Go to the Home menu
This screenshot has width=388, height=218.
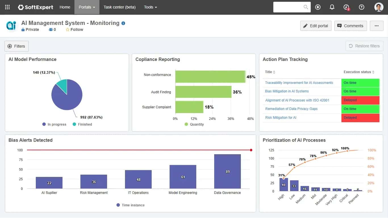(x=65, y=7)
